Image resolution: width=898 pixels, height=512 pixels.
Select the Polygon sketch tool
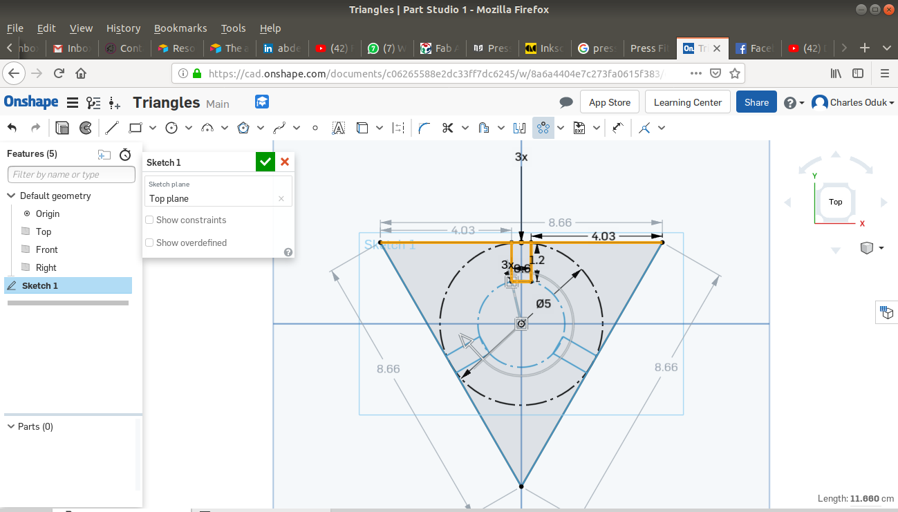[x=243, y=128]
